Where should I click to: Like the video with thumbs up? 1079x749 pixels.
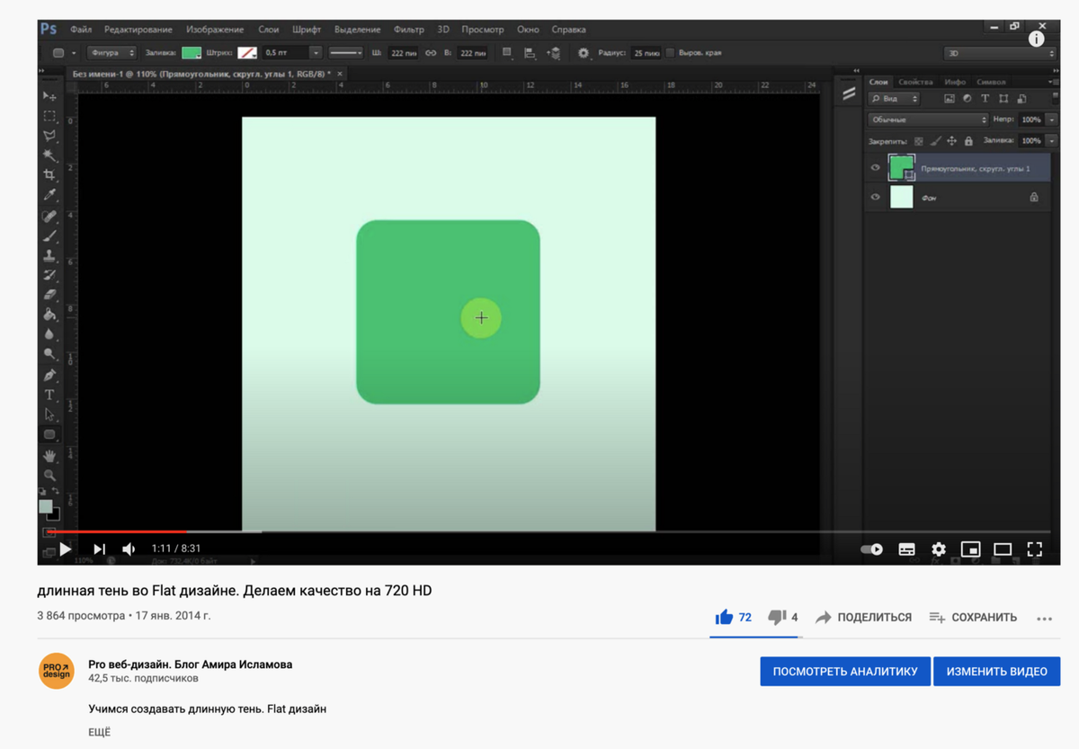(725, 617)
